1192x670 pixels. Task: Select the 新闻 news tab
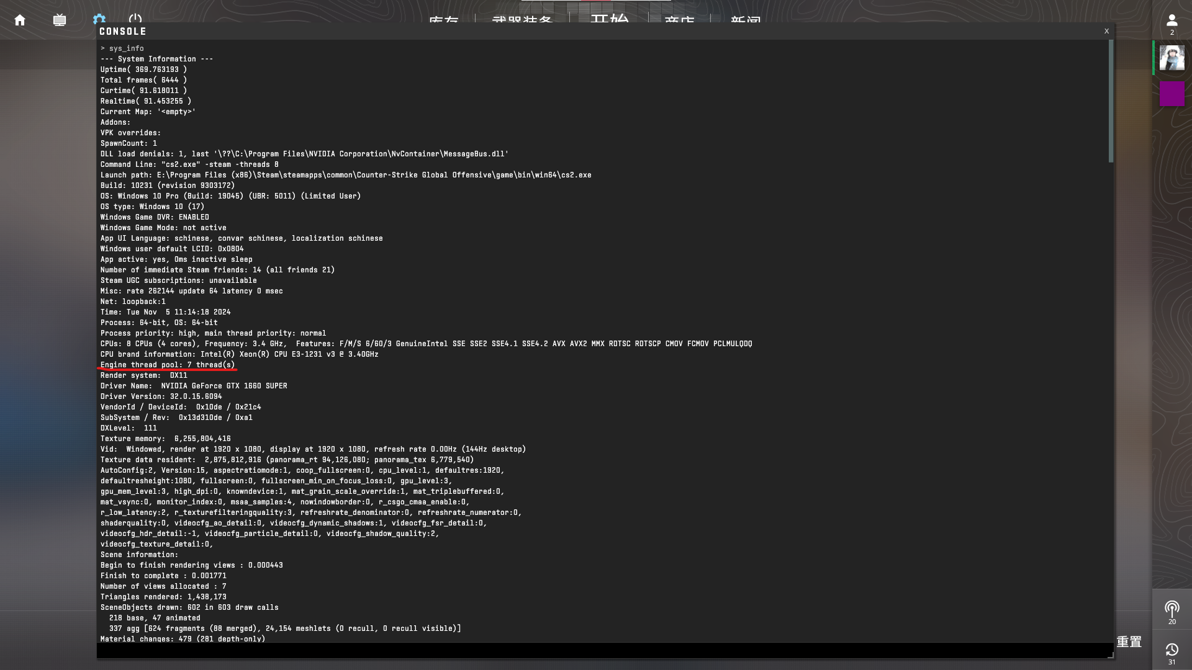(x=746, y=20)
